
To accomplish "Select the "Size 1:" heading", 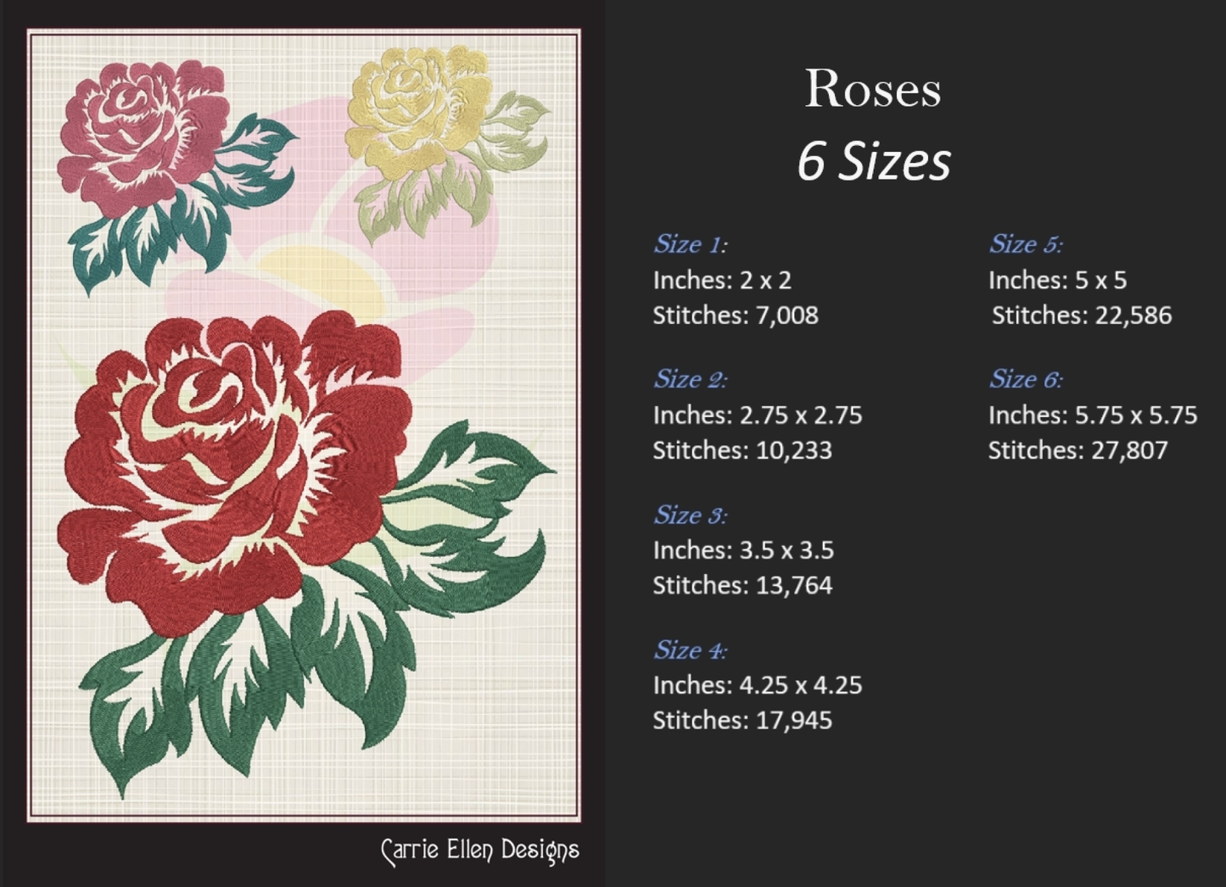I will pos(690,244).
